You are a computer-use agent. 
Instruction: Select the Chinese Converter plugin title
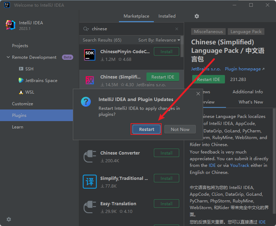[x=120, y=153]
